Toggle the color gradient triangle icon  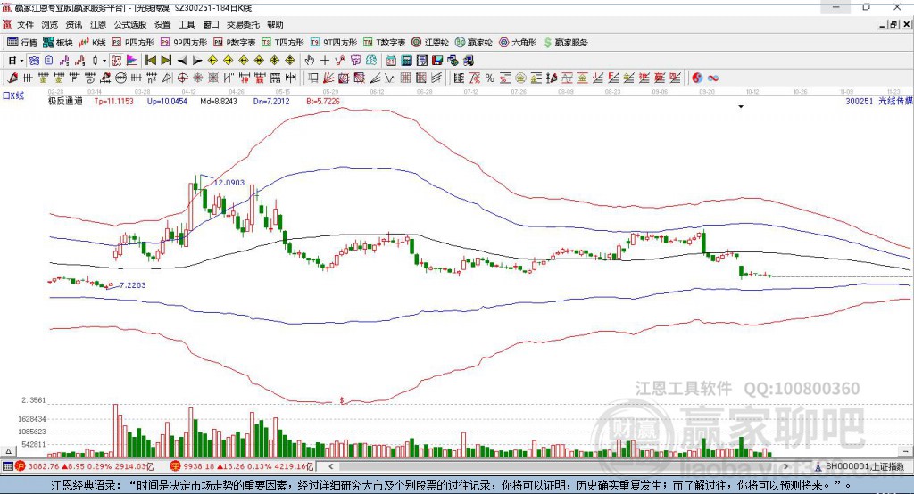point(132,61)
